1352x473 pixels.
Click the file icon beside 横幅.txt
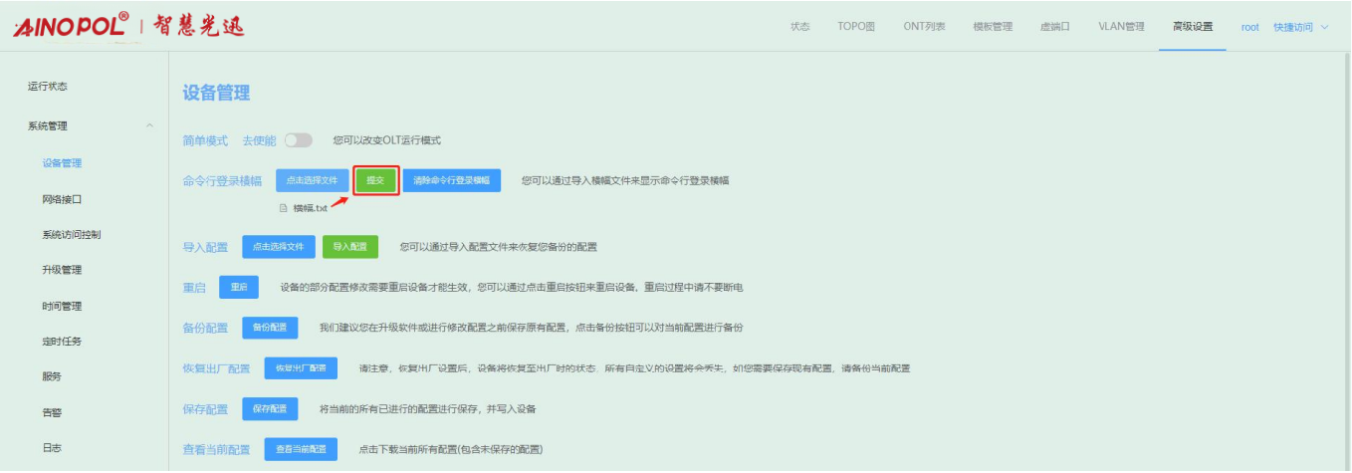pyautogui.click(x=284, y=208)
